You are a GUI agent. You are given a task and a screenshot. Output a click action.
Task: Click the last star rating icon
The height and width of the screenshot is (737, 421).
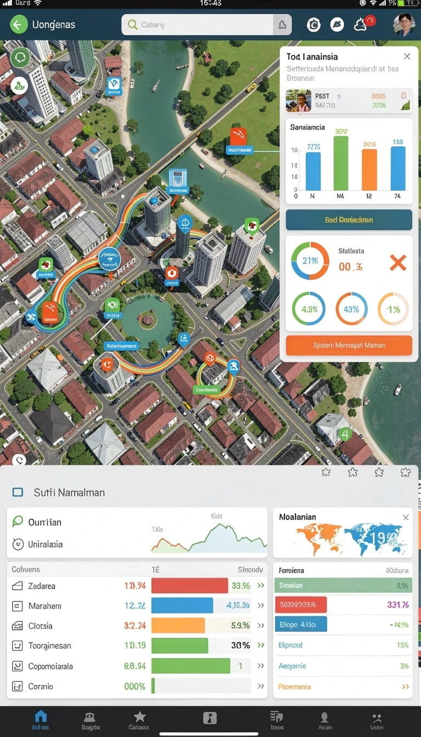(406, 472)
